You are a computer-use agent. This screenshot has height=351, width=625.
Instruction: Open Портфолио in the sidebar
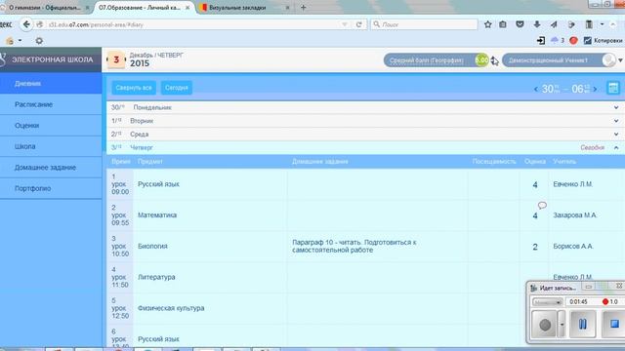point(51,188)
